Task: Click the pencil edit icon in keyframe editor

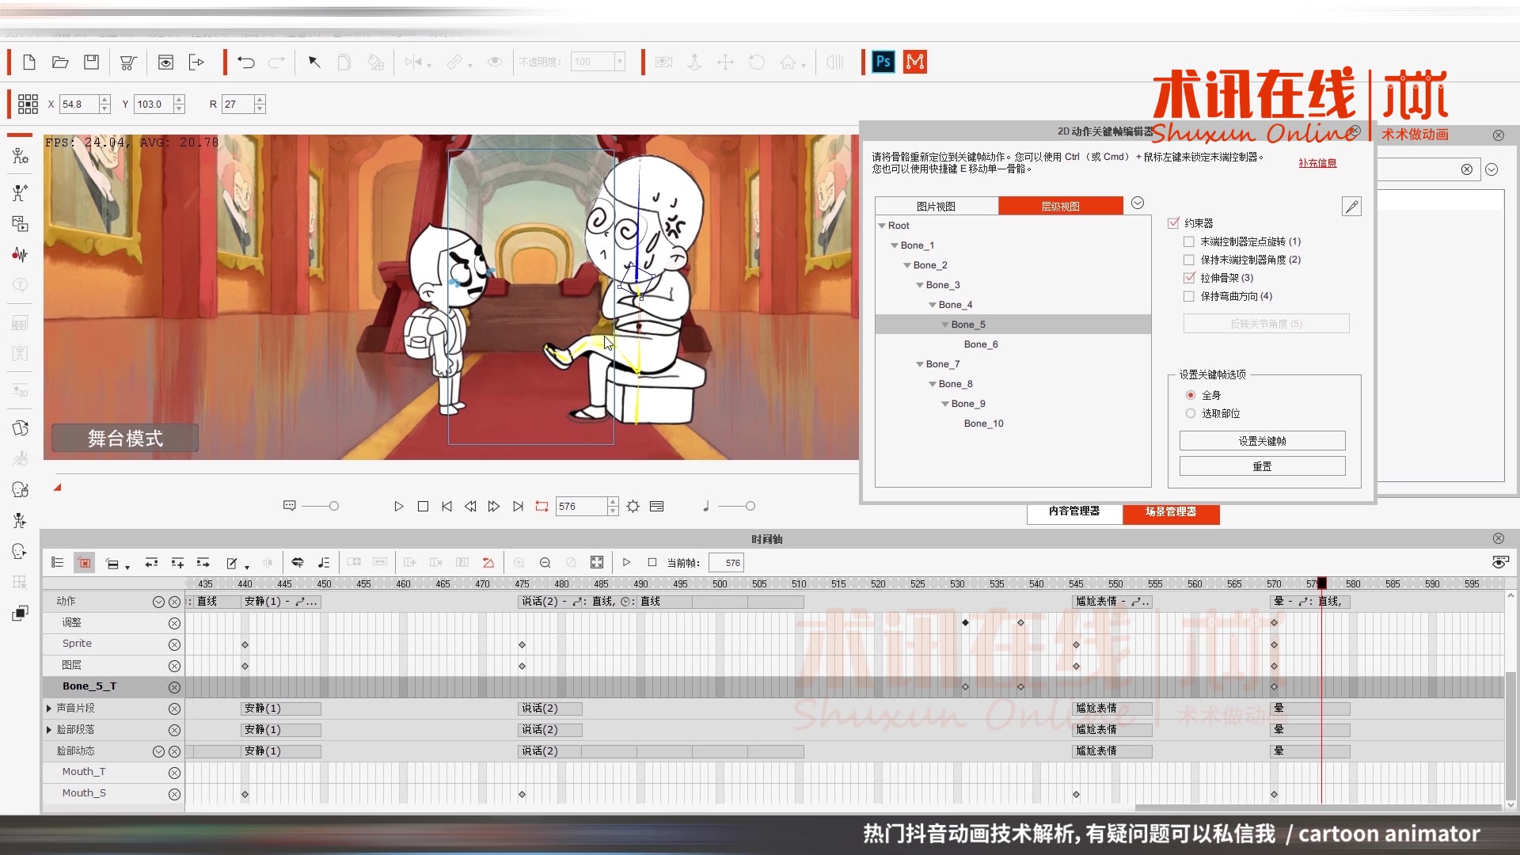Action: click(1352, 207)
